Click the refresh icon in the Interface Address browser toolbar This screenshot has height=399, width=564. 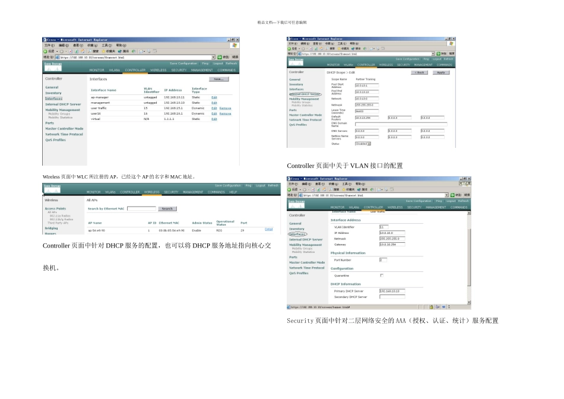[x=318, y=189]
